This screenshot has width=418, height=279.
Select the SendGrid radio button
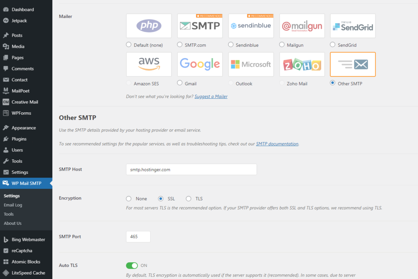point(332,45)
